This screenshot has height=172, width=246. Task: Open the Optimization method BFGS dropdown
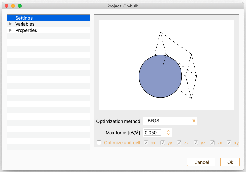[x=170, y=121]
